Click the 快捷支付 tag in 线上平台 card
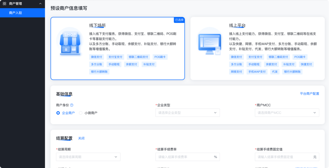This screenshot has width=329, height=168. tap(306, 64)
